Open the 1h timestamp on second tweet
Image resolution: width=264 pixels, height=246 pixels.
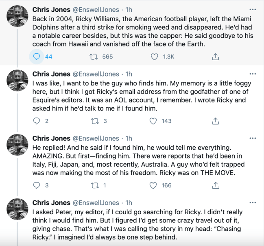pos(129,74)
